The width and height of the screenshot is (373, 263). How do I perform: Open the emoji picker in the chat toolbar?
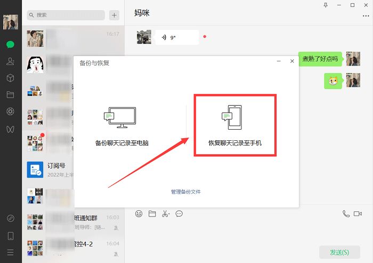[x=139, y=214]
